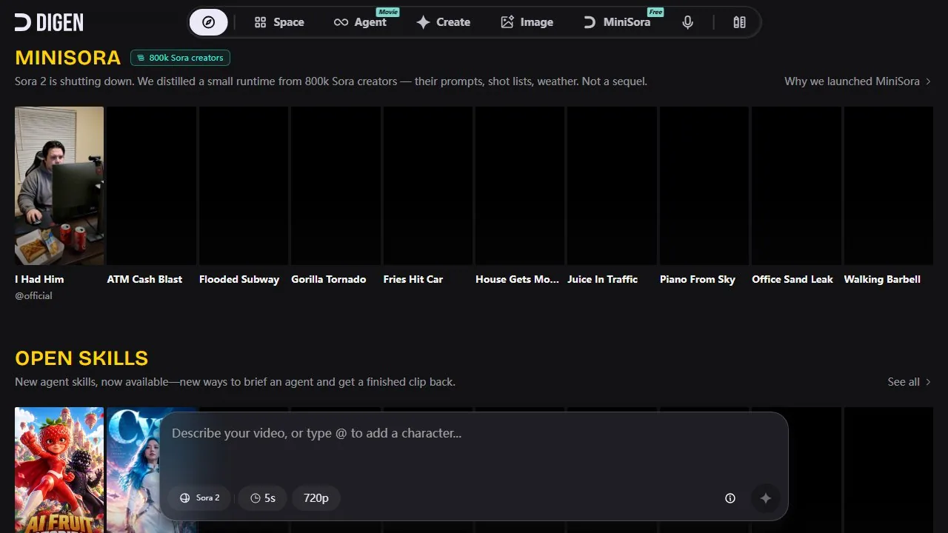
Task: Click See all for Open Skills
Action: [x=909, y=382]
